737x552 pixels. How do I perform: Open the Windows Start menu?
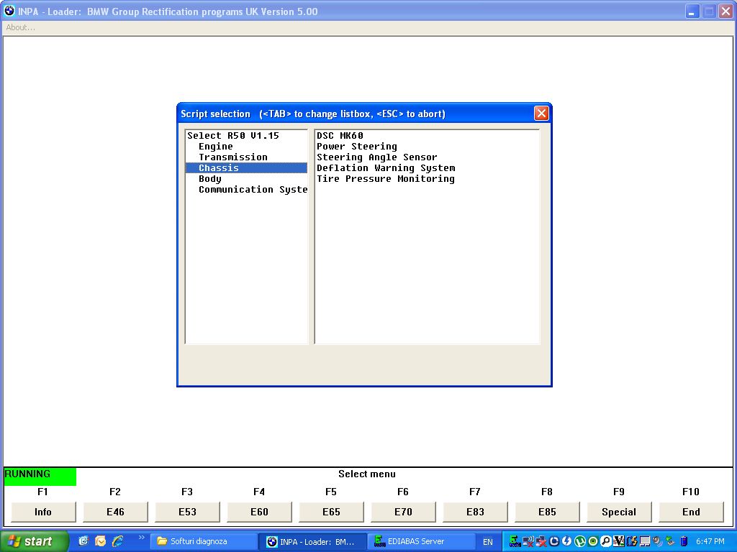point(34,541)
